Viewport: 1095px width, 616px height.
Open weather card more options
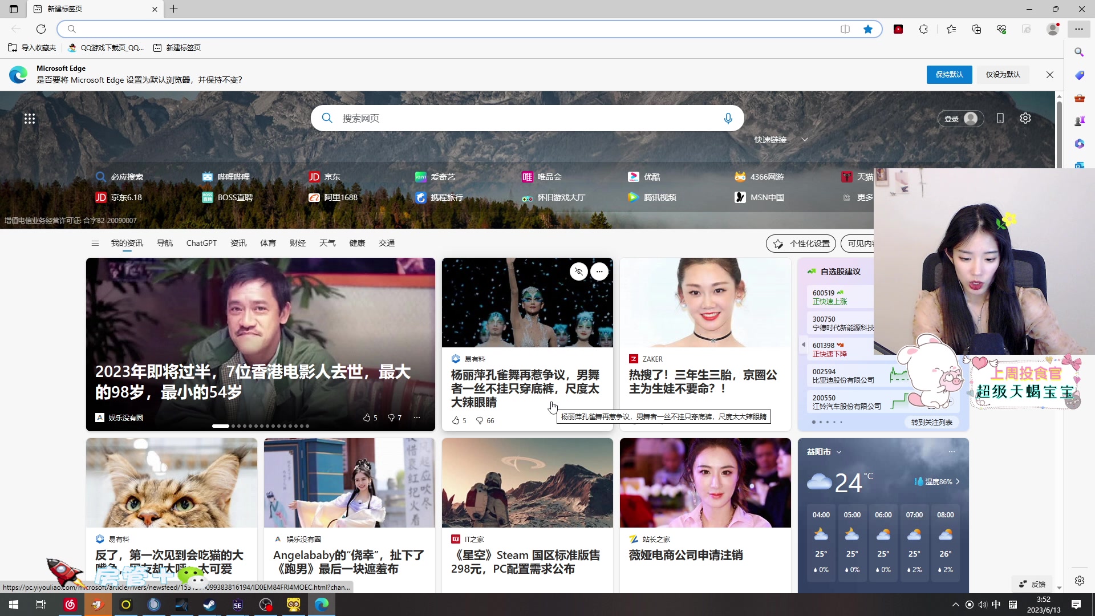(951, 452)
